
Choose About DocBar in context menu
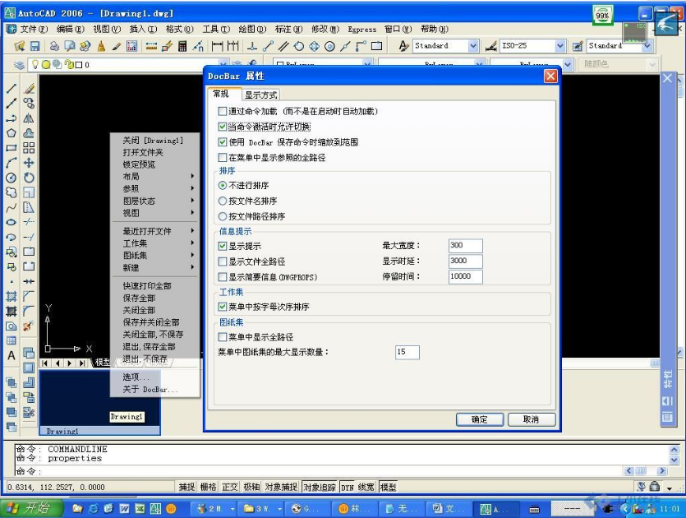pos(150,389)
